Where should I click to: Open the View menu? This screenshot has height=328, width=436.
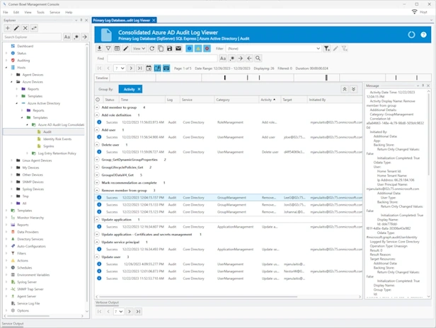28,12
